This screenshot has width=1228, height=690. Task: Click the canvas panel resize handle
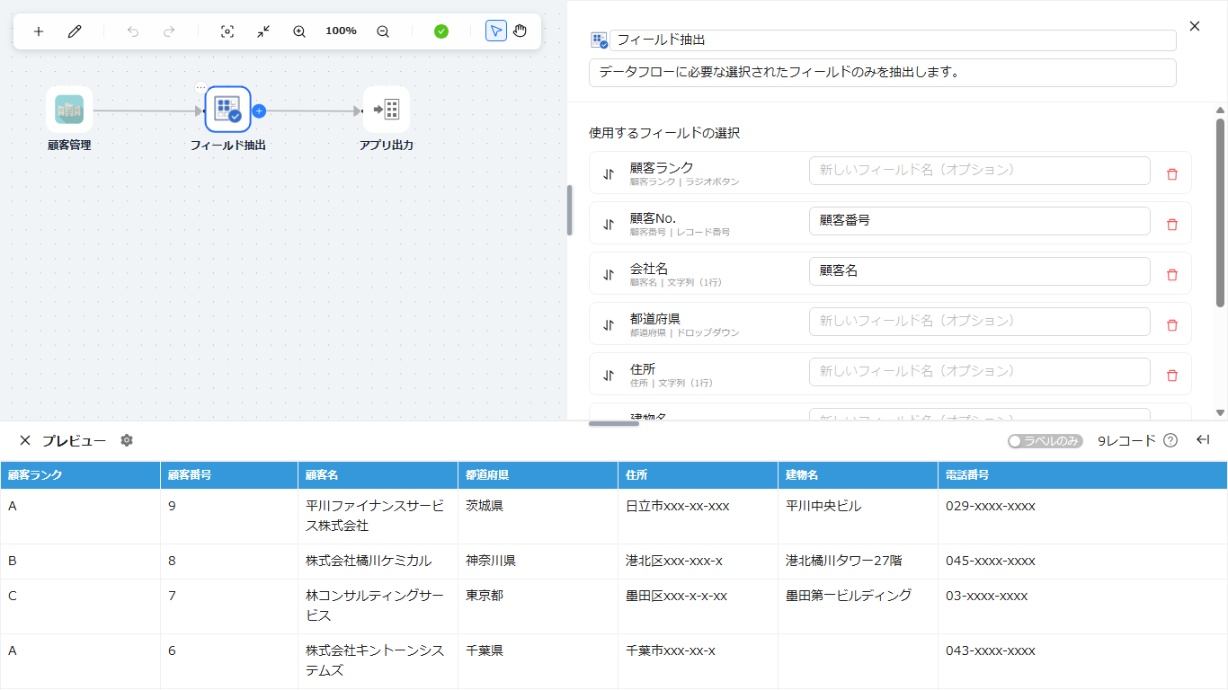569,210
